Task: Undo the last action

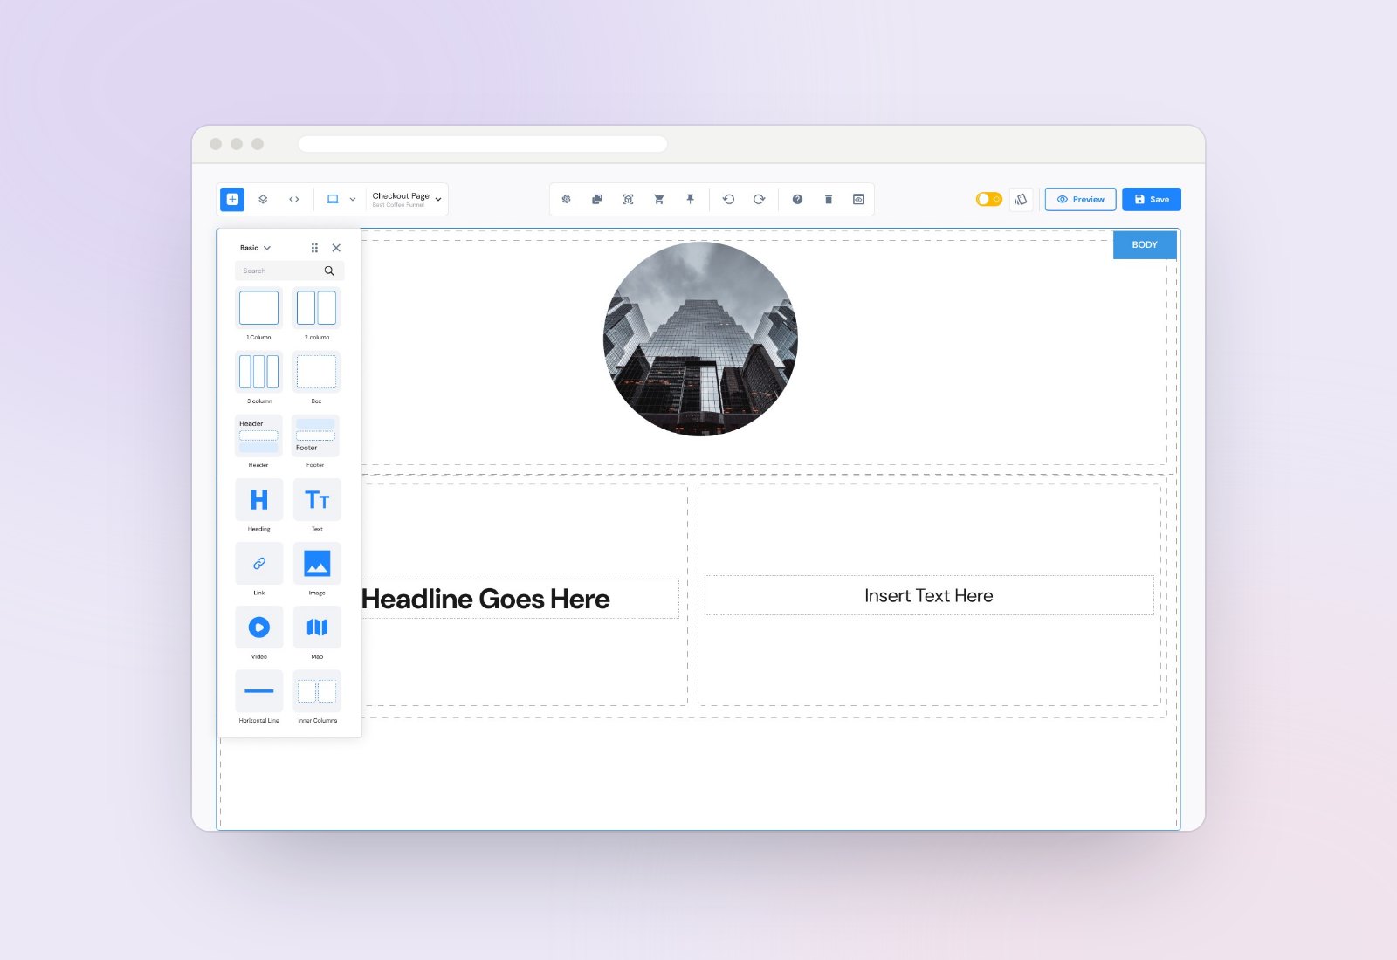Action: click(x=728, y=199)
